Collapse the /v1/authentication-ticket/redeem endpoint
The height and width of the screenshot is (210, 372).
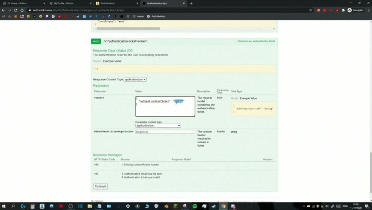[125, 41]
